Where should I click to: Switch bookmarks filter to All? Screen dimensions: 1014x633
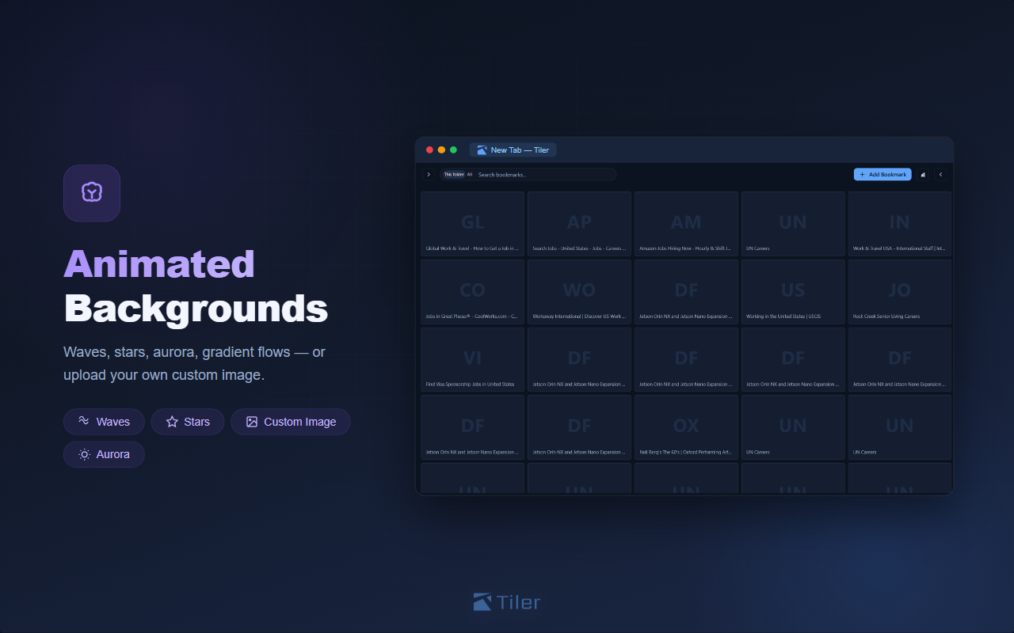(x=469, y=174)
